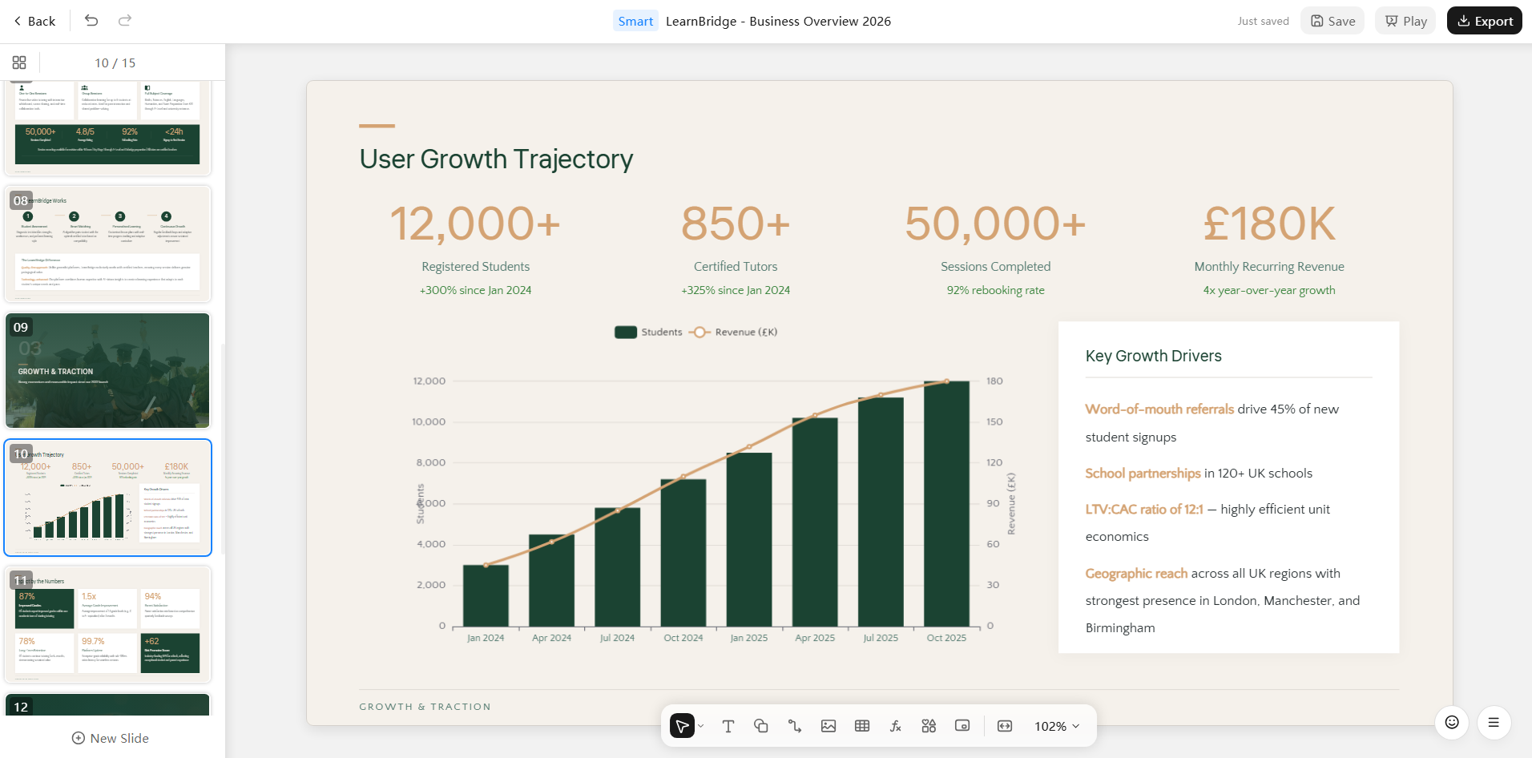Add a New Slide
The width and height of the screenshot is (1532, 758).
[111, 738]
